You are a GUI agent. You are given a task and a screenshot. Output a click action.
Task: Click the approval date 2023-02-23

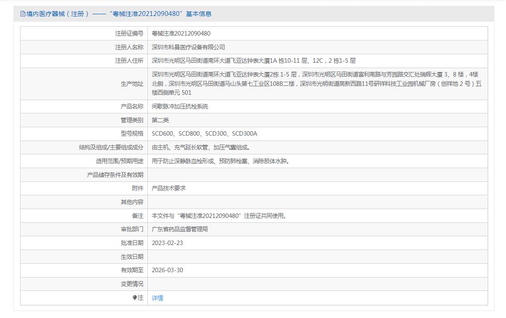tap(167, 243)
